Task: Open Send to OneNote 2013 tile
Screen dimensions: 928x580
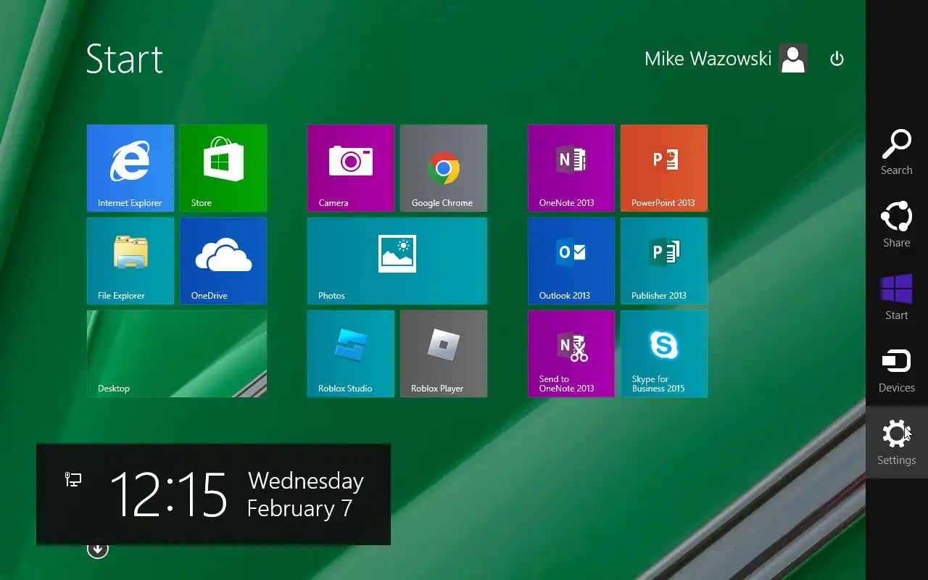Action: [571, 354]
